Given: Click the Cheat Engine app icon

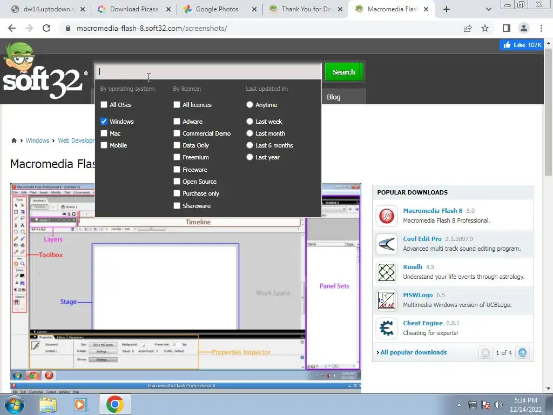Looking at the screenshot, I should coord(387,328).
